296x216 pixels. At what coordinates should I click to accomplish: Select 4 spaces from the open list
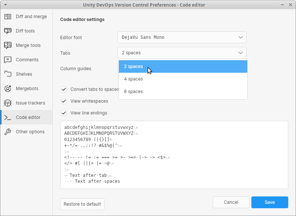tap(133, 79)
